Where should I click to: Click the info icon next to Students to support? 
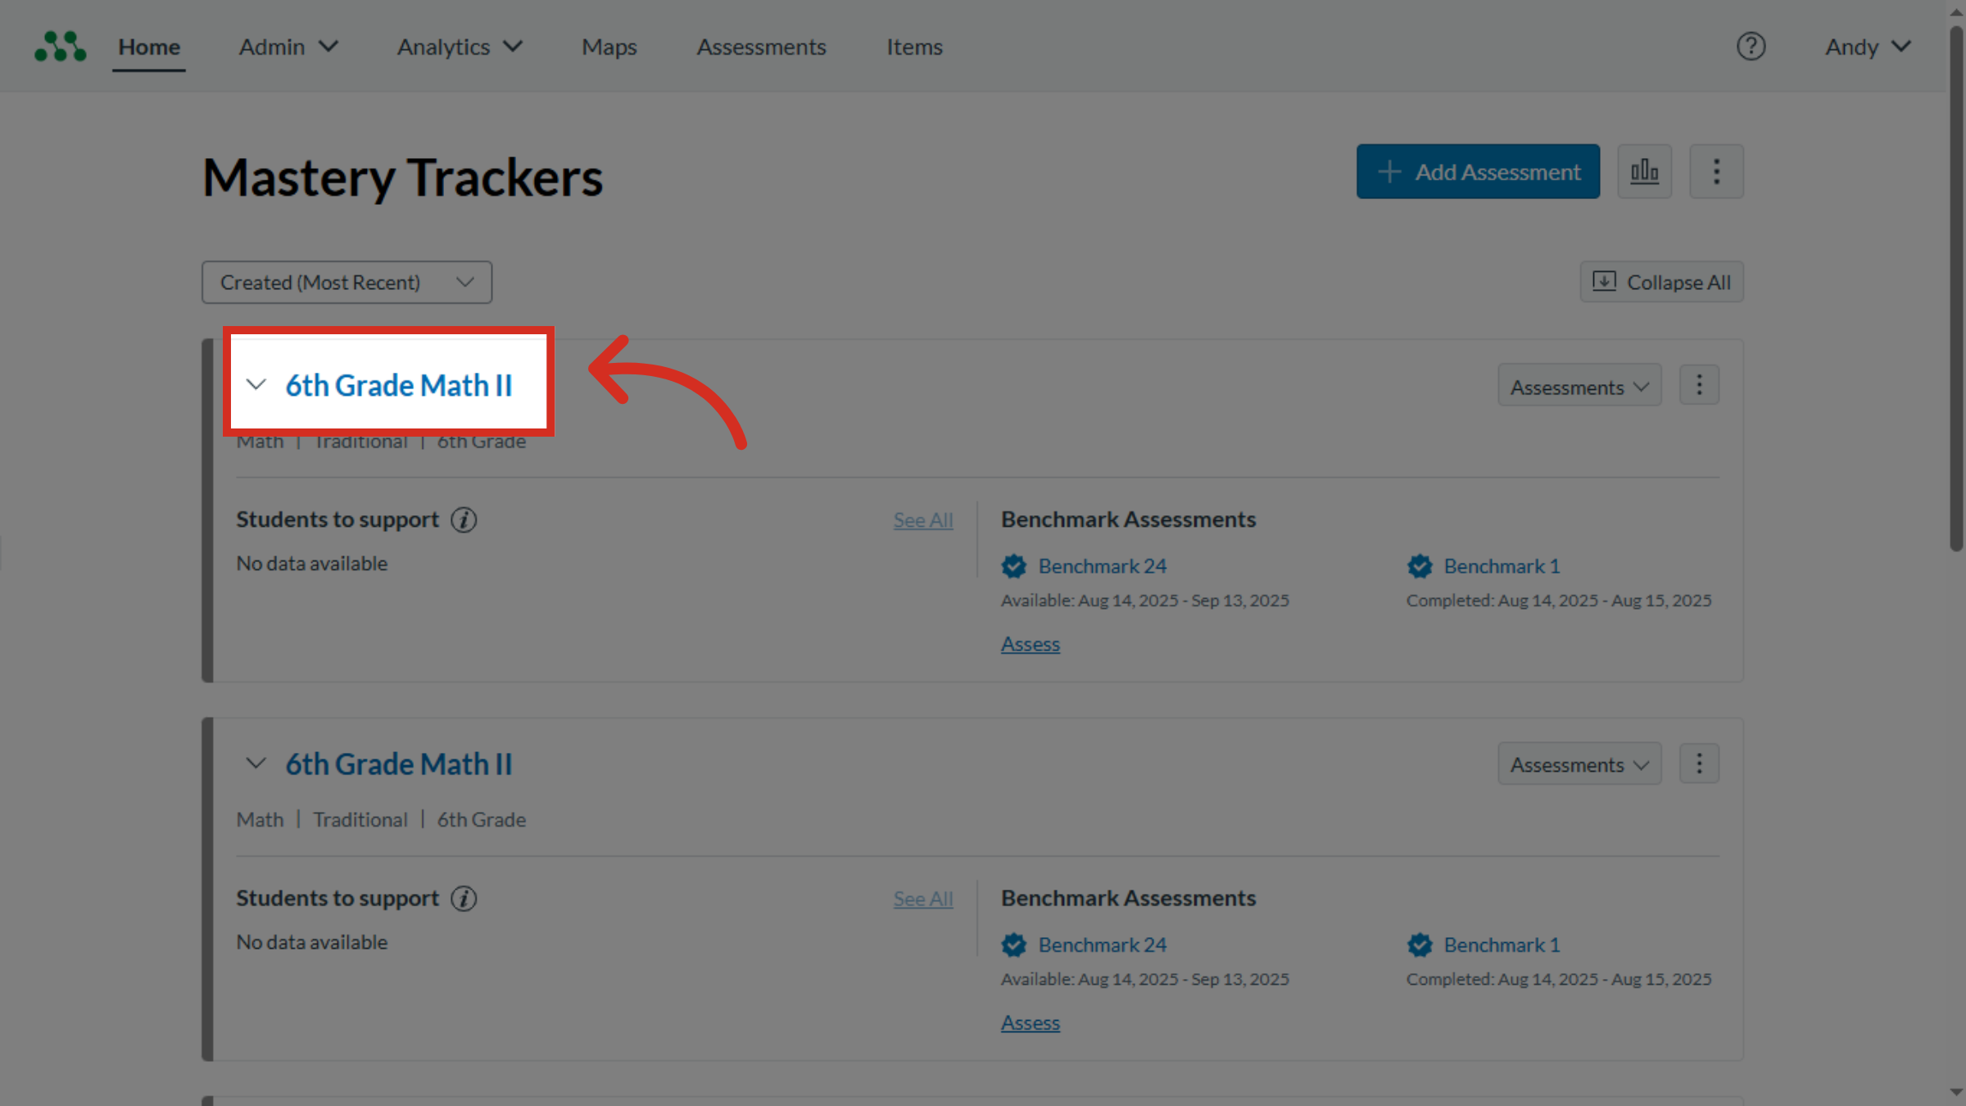point(464,519)
